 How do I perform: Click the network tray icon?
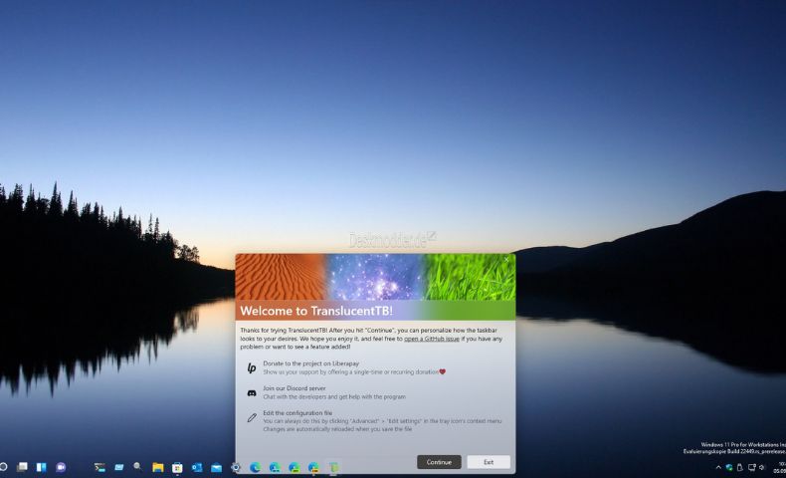tap(751, 467)
